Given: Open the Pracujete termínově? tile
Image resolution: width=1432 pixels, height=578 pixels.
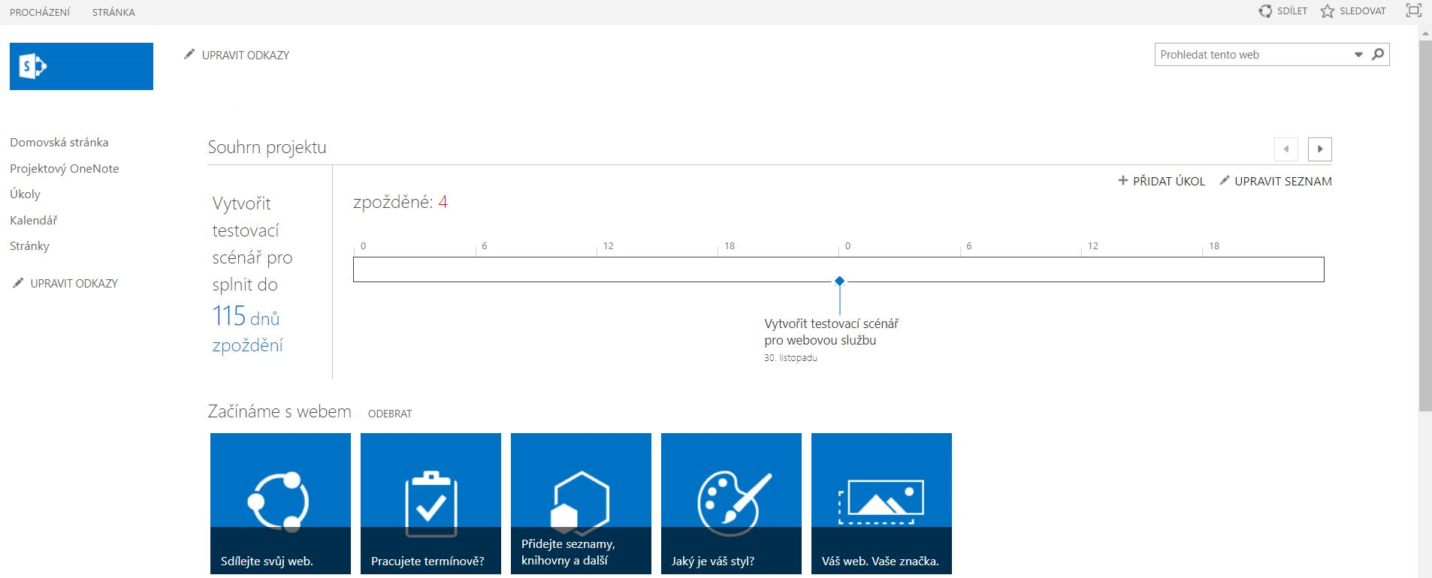Looking at the screenshot, I should pos(431,504).
